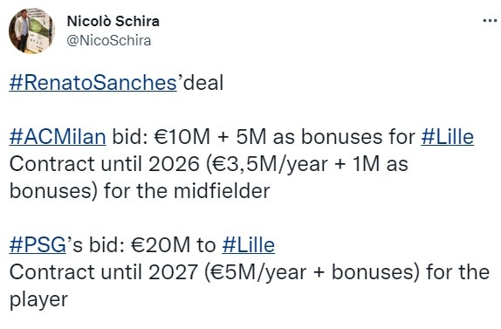The height and width of the screenshot is (329, 501).
Task: Click the 'bonuses) for the midfielder' line
Action: (140, 191)
